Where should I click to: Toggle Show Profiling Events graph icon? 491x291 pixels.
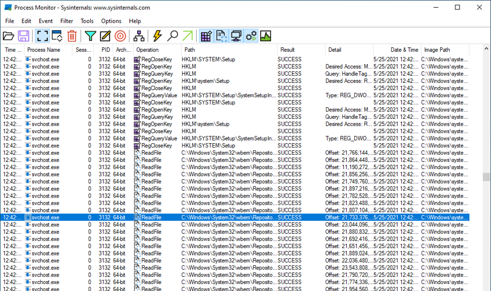point(266,36)
